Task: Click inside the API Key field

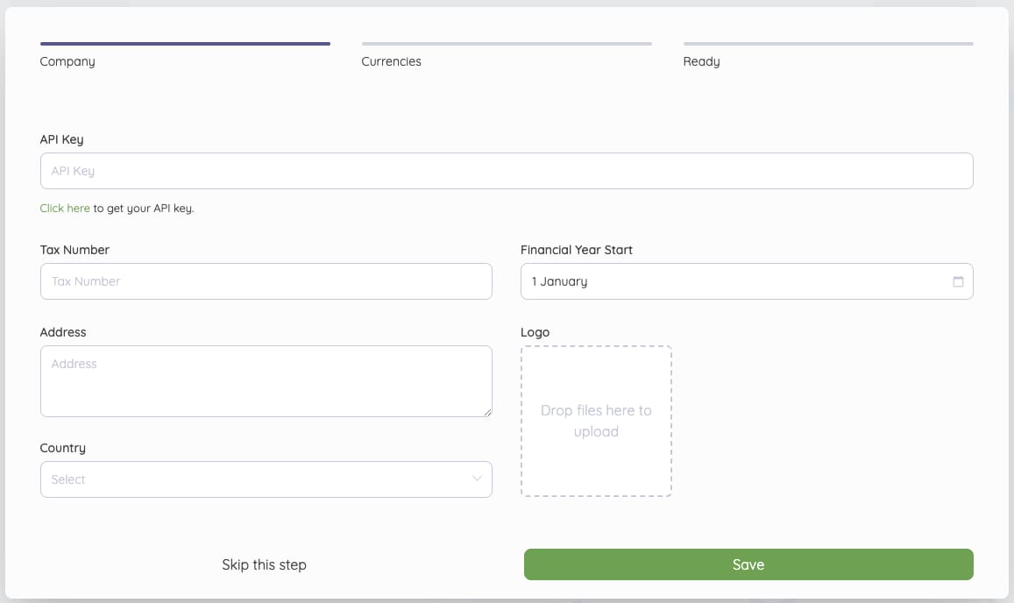Action: pyautogui.click(x=507, y=171)
